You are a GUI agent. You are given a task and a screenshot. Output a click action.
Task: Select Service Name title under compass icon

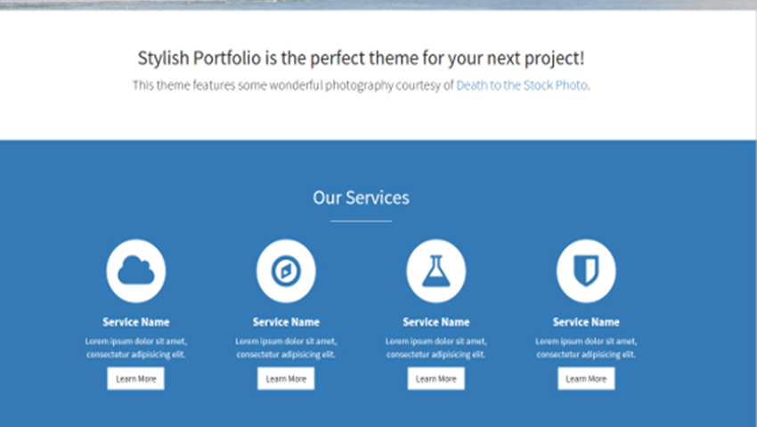(x=286, y=322)
